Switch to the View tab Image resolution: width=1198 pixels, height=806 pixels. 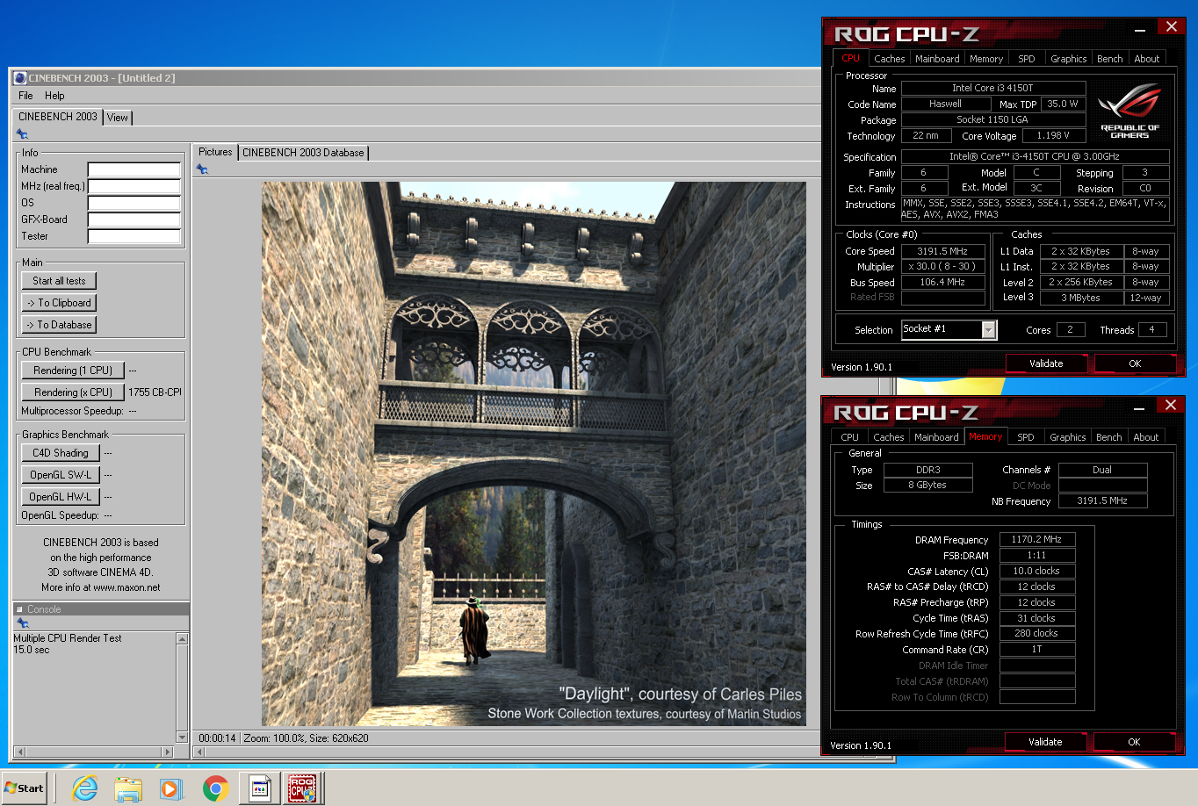118,118
